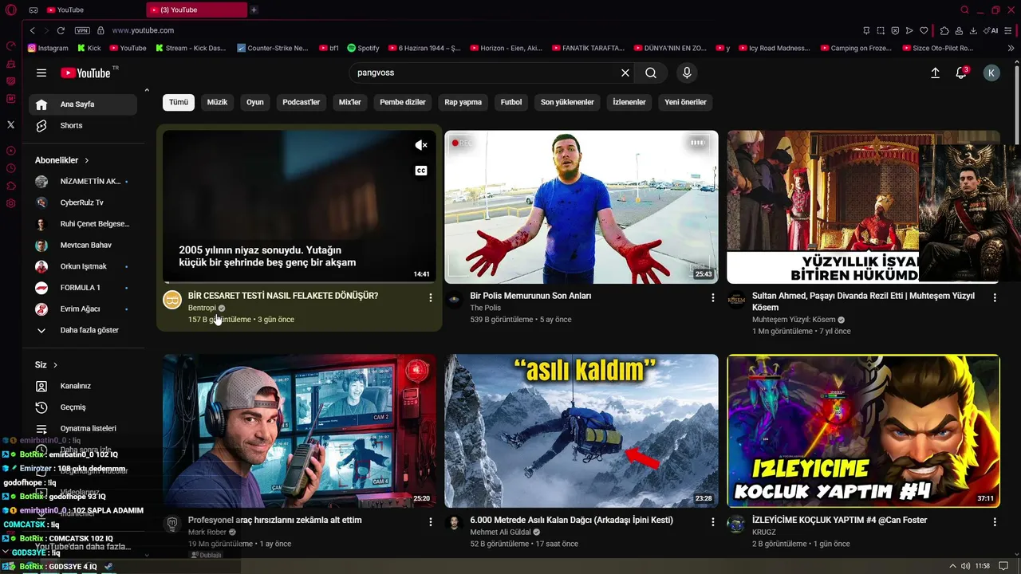Viewport: 1021px width, 574px height.
Task: Select the Podcast'ler filter chip
Action: pyautogui.click(x=301, y=102)
